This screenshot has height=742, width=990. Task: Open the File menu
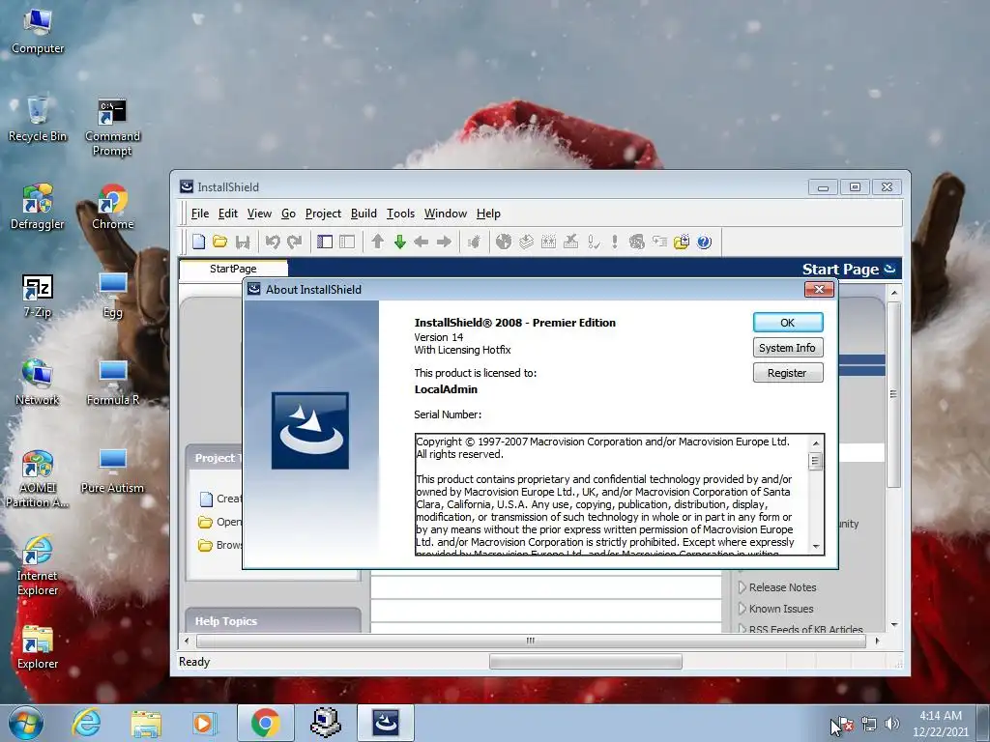pyautogui.click(x=199, y=214)
